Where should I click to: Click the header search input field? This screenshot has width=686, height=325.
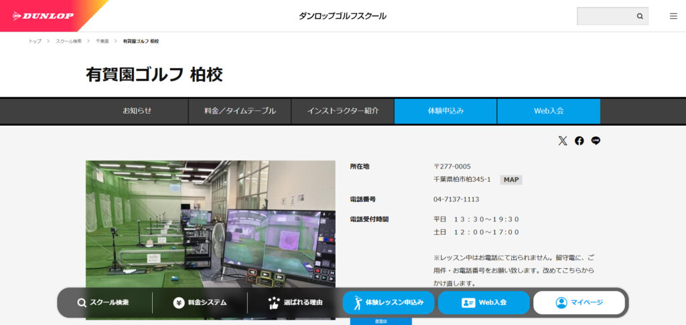tap(605, 16)
